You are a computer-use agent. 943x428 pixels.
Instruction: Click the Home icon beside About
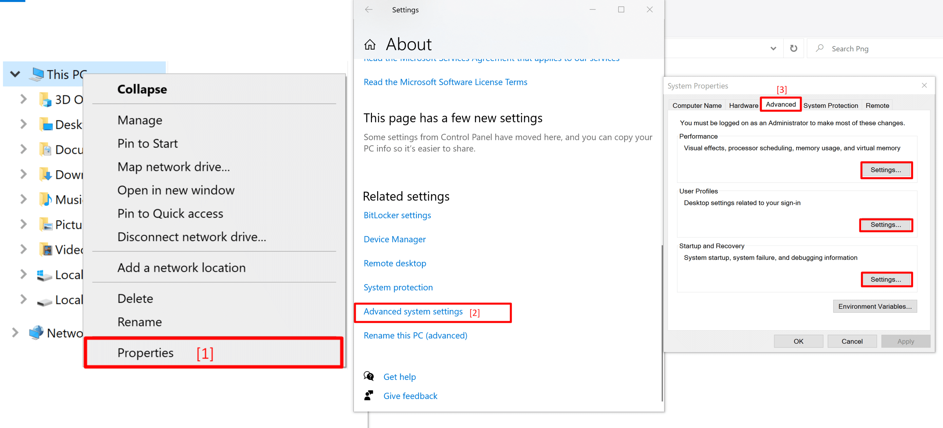click(x=370, y=44)
